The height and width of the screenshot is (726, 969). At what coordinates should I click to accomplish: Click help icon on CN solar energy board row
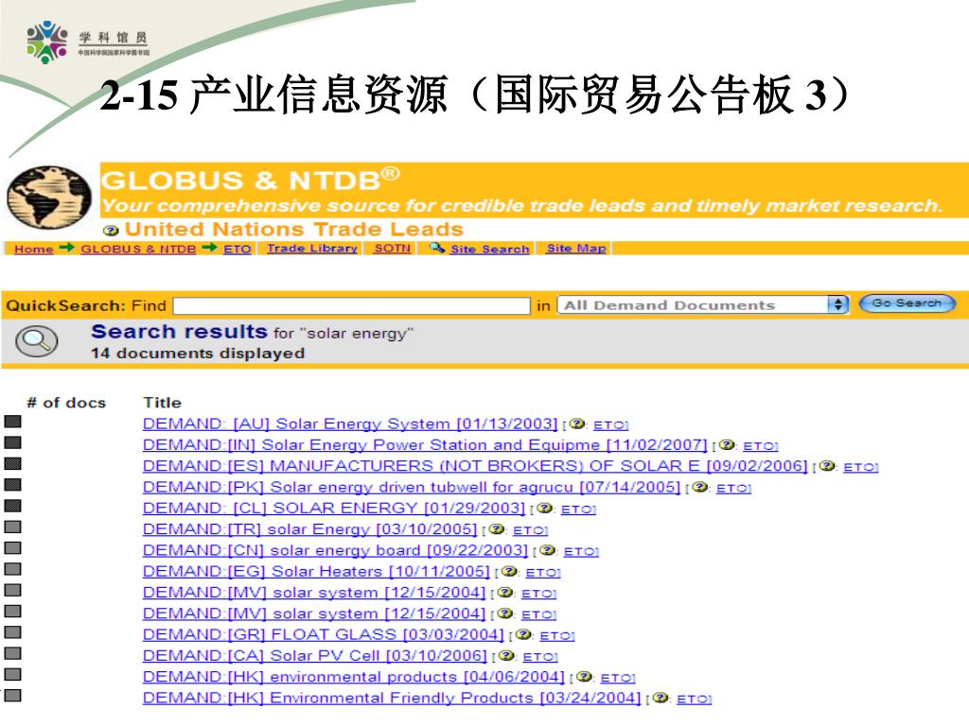[x=548, y=550]
